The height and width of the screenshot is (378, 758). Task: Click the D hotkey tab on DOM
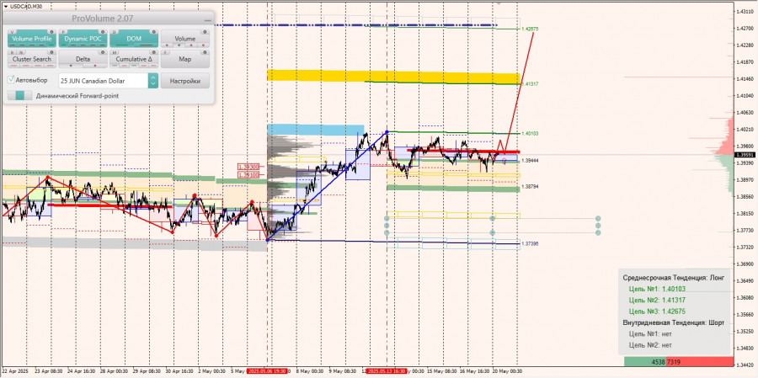point(114,31)
